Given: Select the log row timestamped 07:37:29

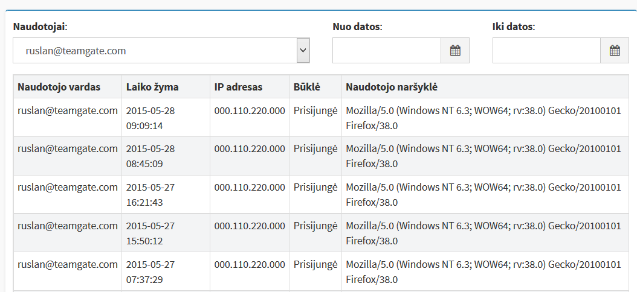Looking at the screenshot, I should [321, 271].
